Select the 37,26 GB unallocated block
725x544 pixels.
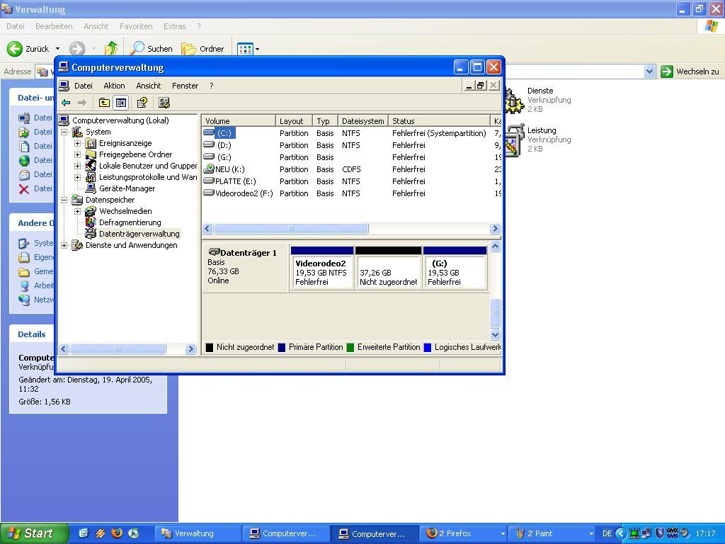point(389,268)
